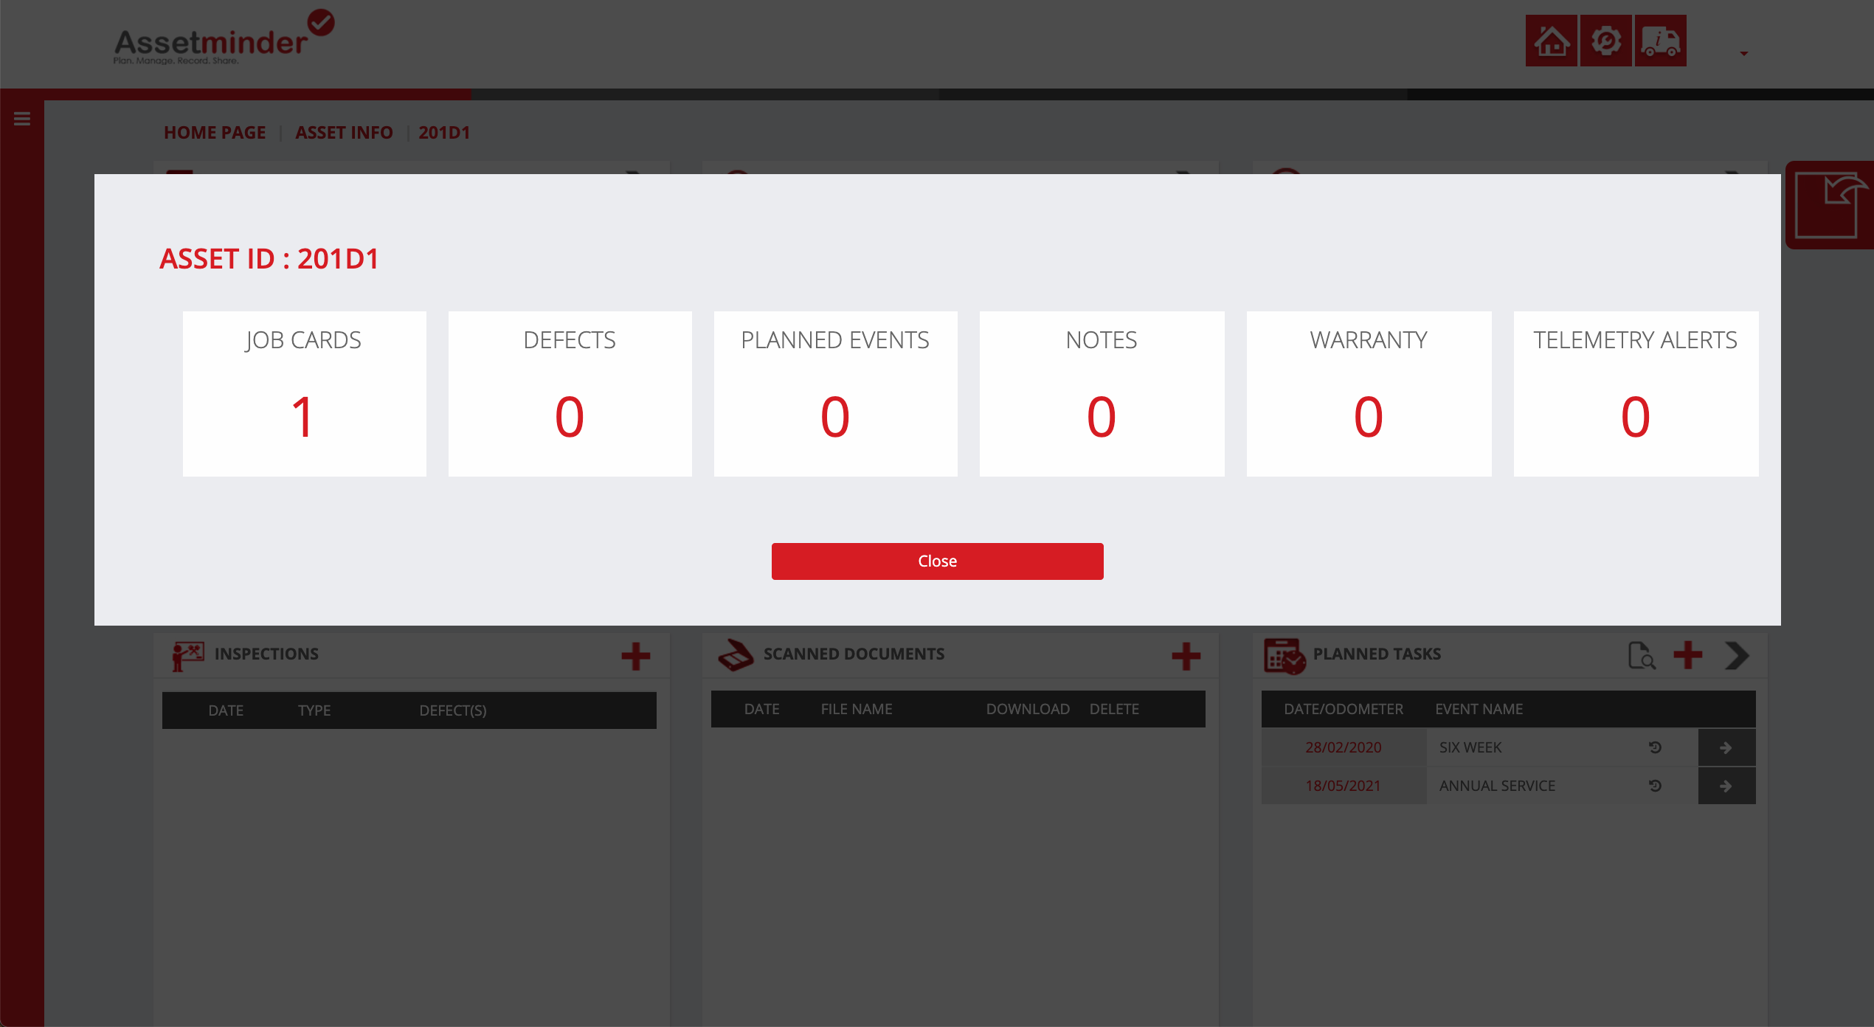Click the Inspections DATE column header
The image size is (1874, 1027).
click(x=226, y=710)
